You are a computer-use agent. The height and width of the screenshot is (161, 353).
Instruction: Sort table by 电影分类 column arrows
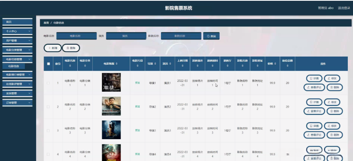tap(85, 66)
